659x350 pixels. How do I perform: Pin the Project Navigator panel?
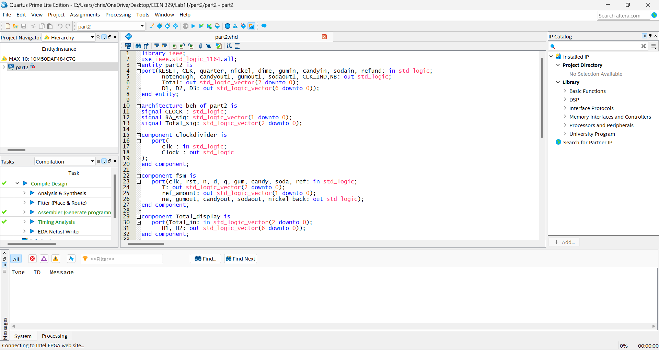(x=105, y=37)
